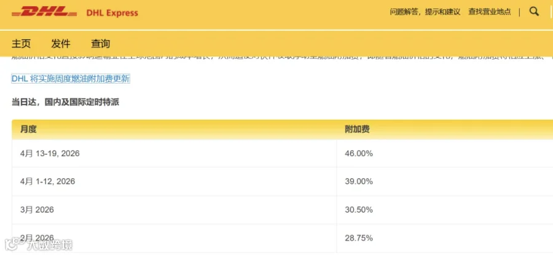The height and width of the screenshot is (255, 553).
Task: Select 发件 in navigation bar
Action: [x=61, y=44]
